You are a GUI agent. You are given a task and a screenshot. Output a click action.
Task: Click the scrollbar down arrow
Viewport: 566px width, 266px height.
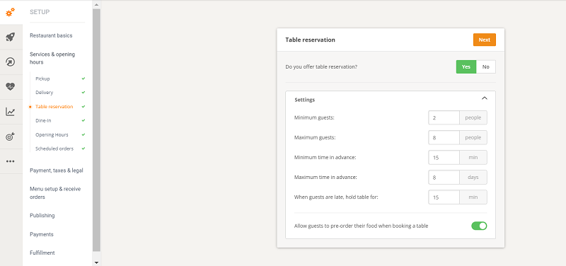(96, 262)
